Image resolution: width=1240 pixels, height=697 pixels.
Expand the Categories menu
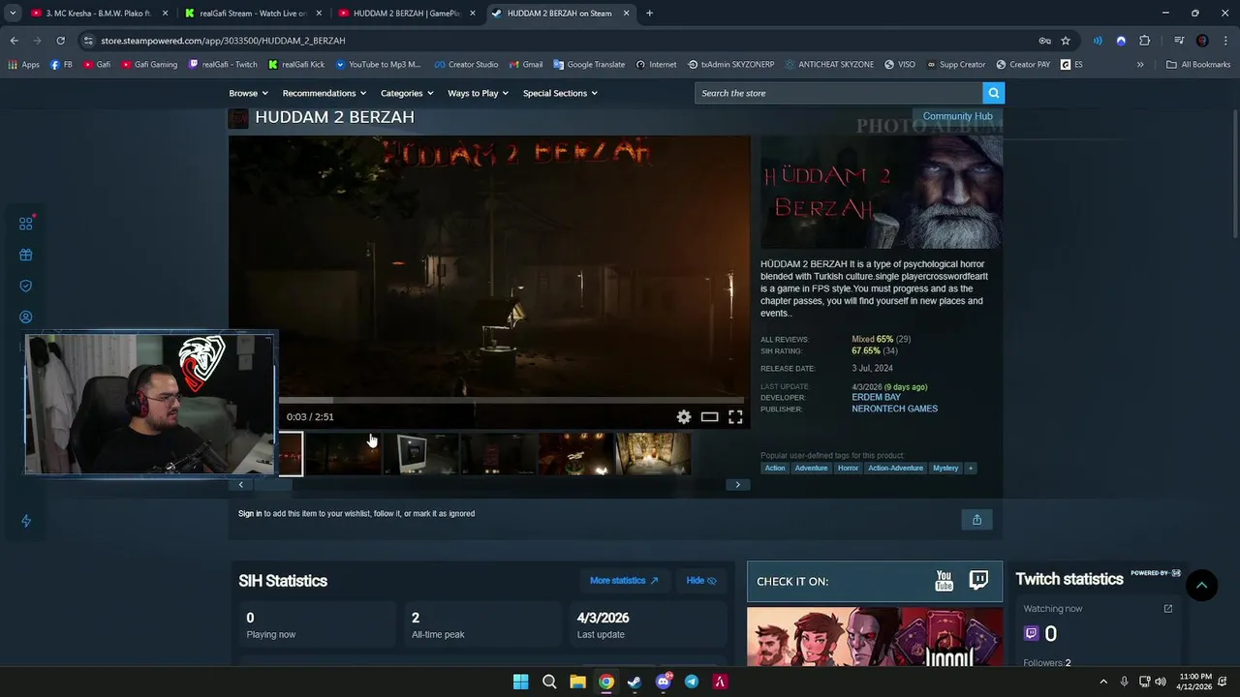(407, 93)
